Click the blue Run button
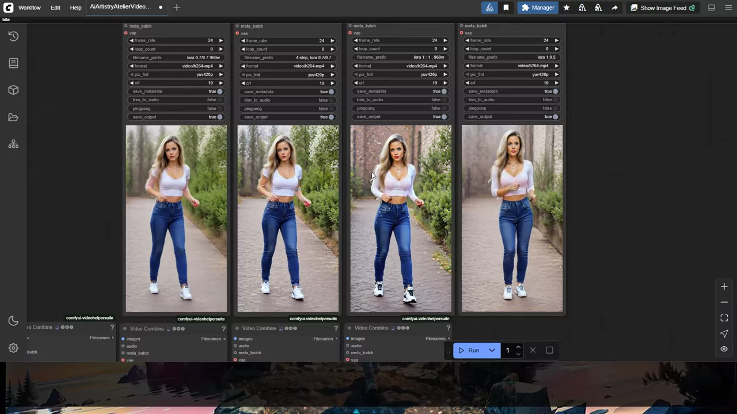Screen dimensions: 737x414 pyautogui.click(x=470, y=350)
